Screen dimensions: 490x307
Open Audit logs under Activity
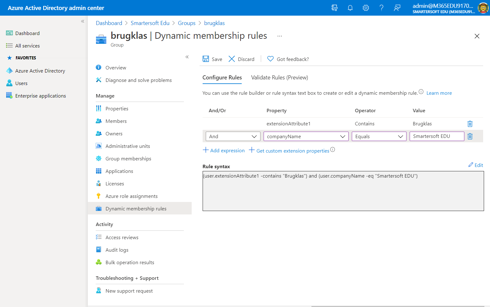point(117,250)
